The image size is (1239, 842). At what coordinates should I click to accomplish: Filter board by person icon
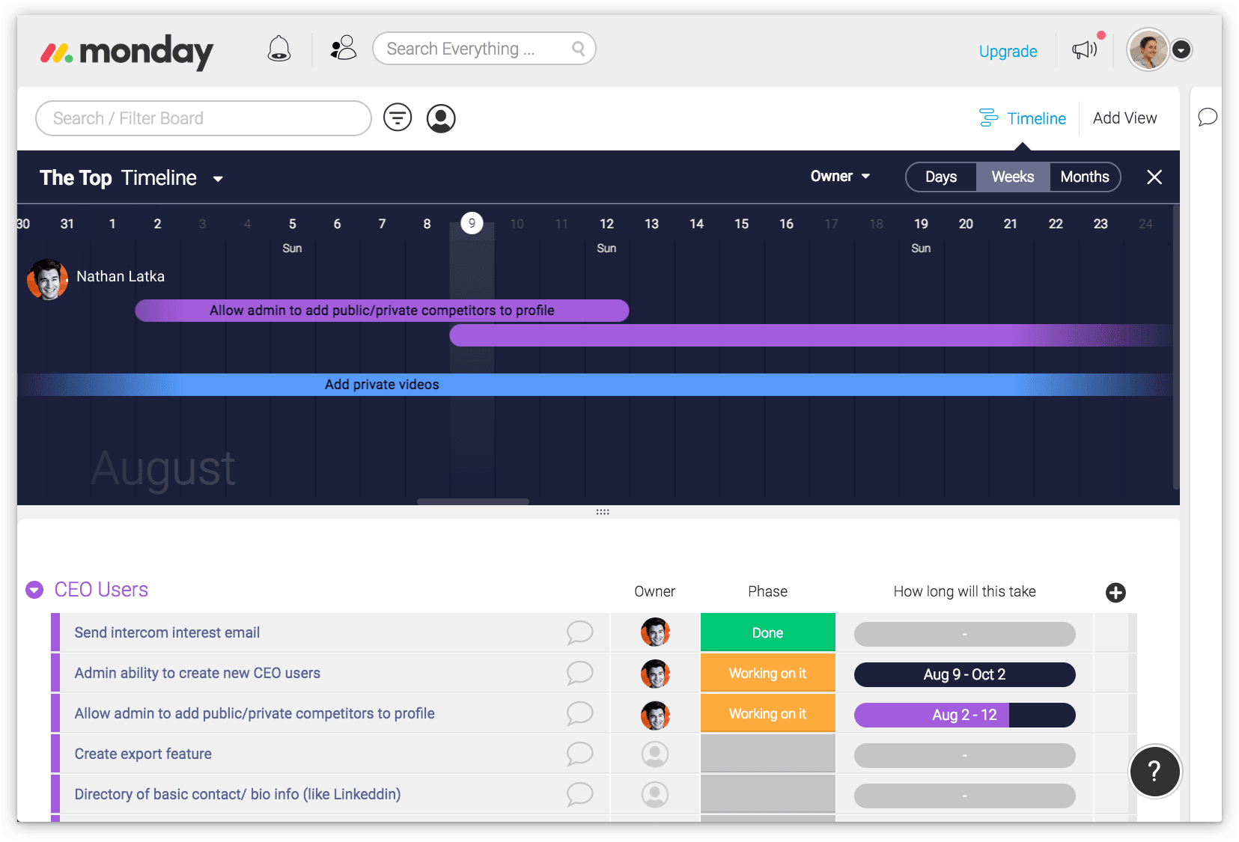(441, 118)
